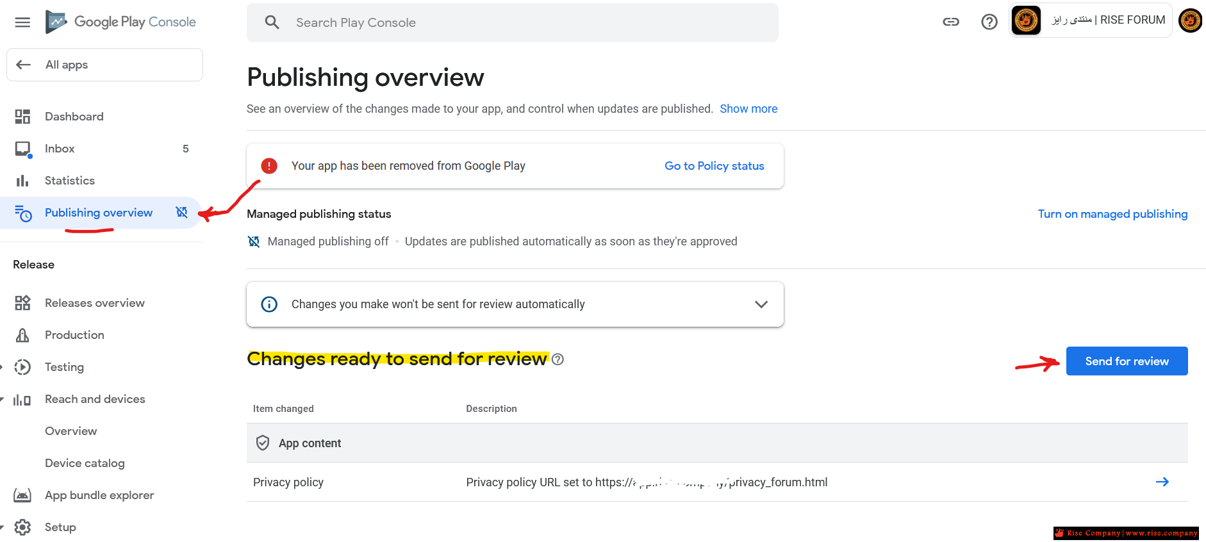
Task: Click help icon beside Changes ready heading
Action: (558, 359)
